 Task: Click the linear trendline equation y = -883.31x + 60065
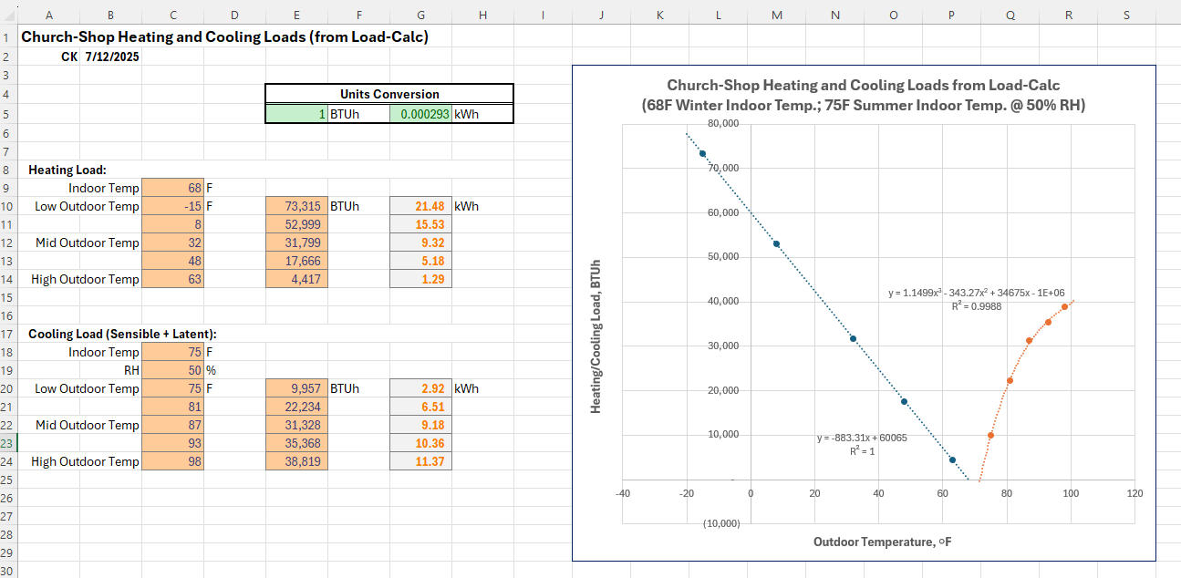coord(862,438)
